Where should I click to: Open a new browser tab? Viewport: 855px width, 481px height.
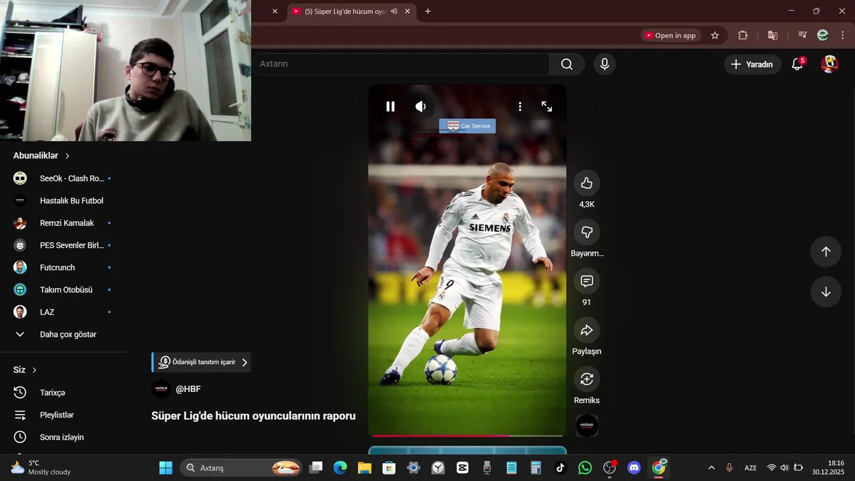427,11
